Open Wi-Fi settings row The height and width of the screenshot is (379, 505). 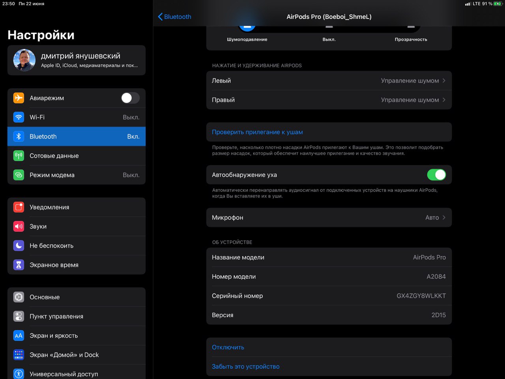(77, 117)
